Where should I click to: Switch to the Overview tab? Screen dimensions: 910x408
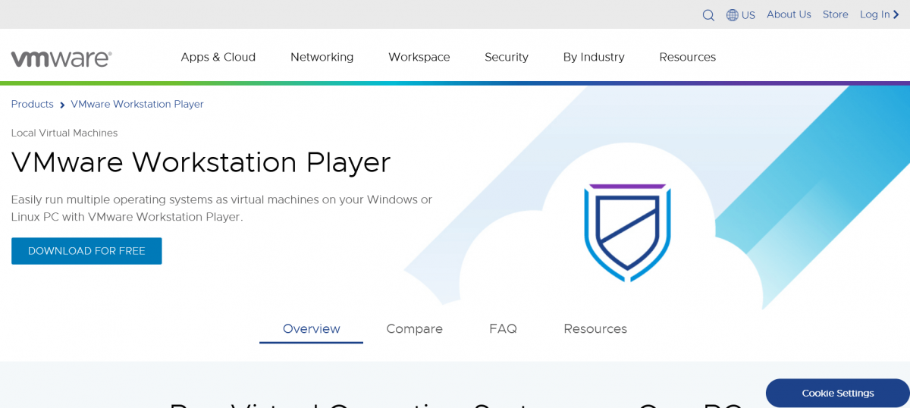tap(311, 329)
